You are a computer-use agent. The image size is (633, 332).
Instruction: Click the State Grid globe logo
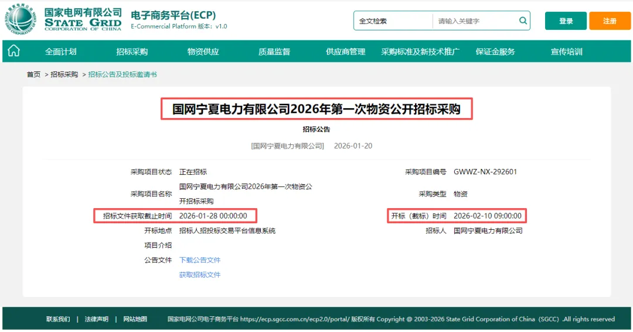[20, 19]
